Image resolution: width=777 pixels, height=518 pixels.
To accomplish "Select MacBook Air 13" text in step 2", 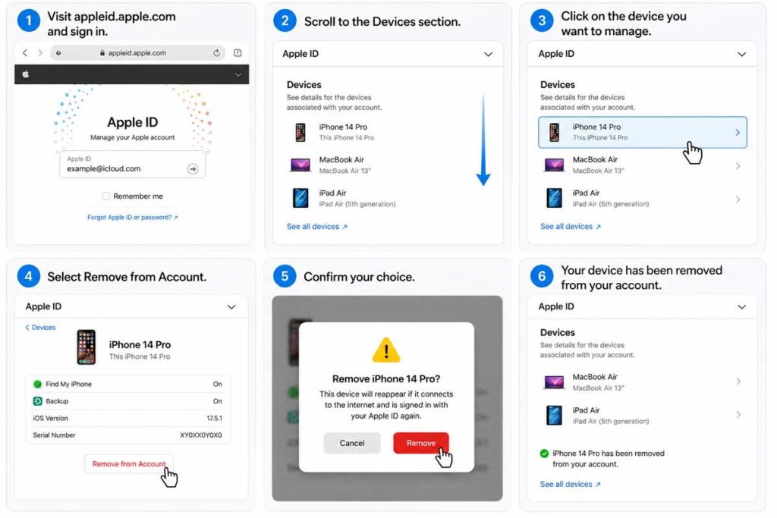I will coord(345,171).
